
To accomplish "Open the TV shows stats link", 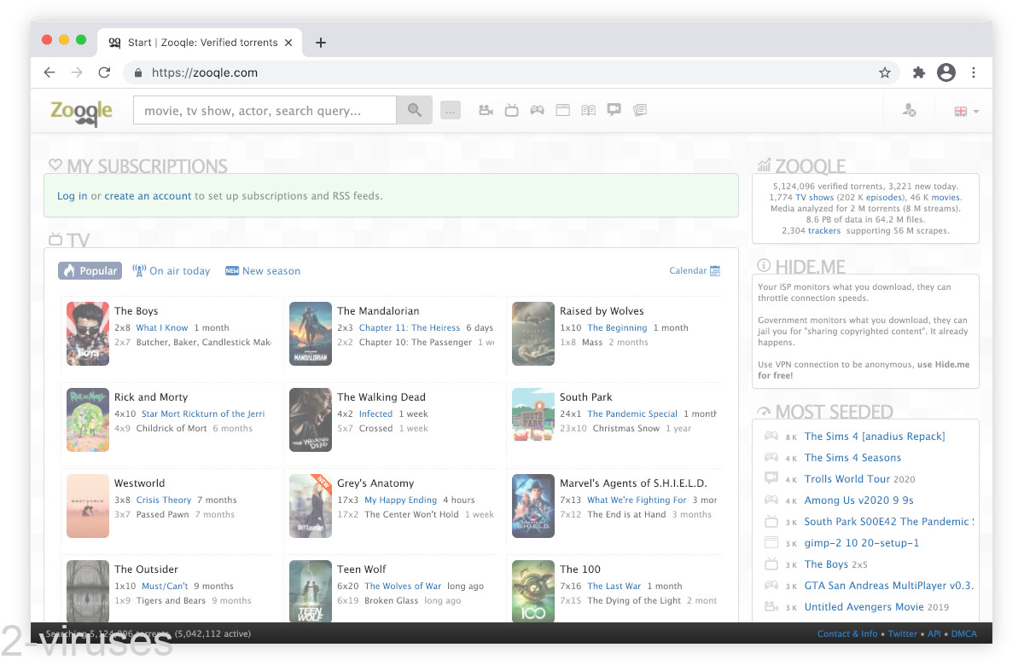I will [x=814, y=197].
